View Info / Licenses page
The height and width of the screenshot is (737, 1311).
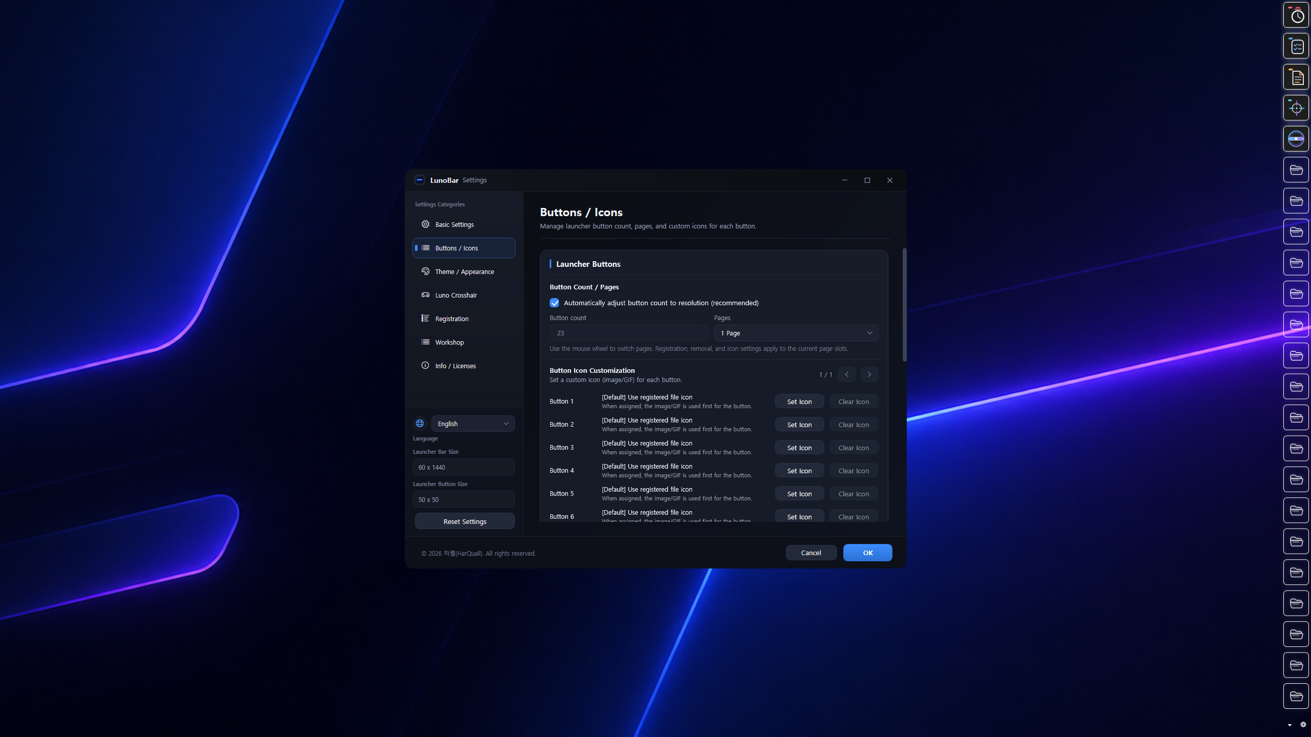[x=464, y=366]
